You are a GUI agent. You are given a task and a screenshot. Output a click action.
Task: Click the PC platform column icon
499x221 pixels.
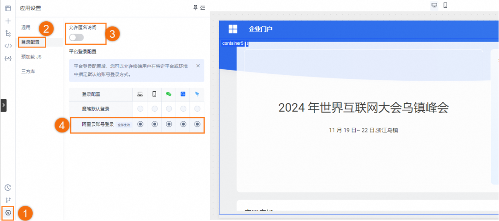pos(140,94)
